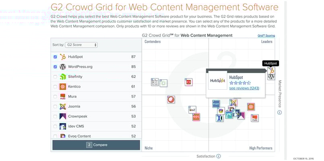Select the red oval logo marker in Contenders
Screen dimensions: 324x161
[x=189, y=82]
